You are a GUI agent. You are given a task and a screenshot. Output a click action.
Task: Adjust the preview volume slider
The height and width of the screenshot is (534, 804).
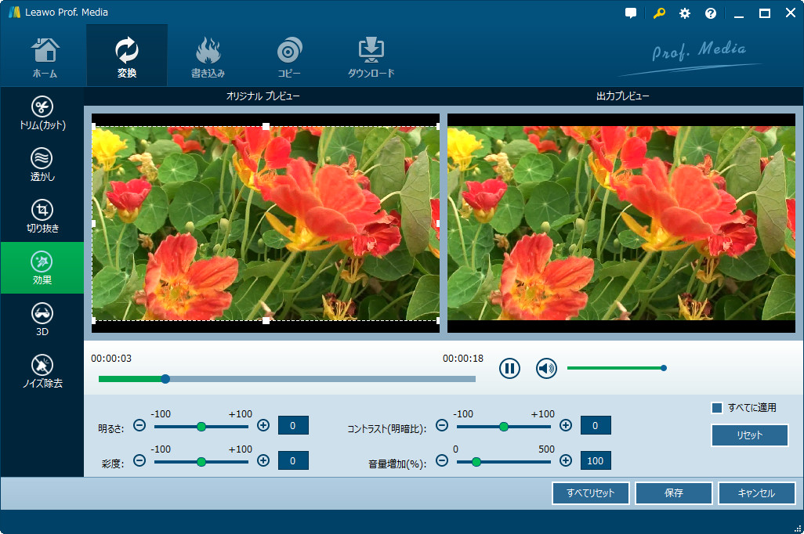pyautogui.click(x=617, y=368)
